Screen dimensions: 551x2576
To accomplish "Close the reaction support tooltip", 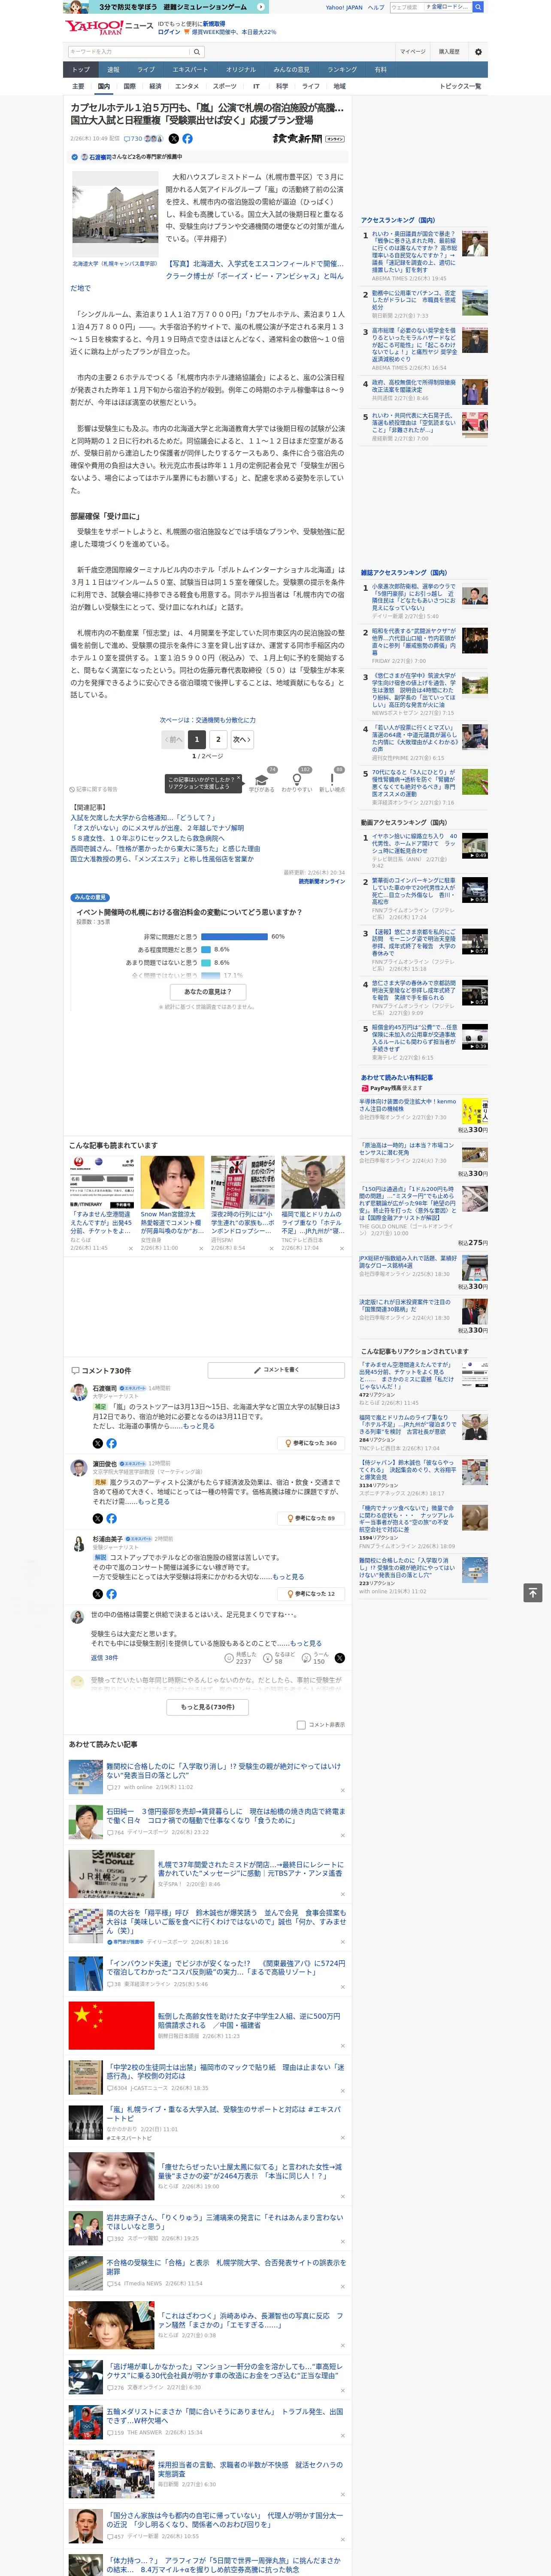I will point(239,779).
